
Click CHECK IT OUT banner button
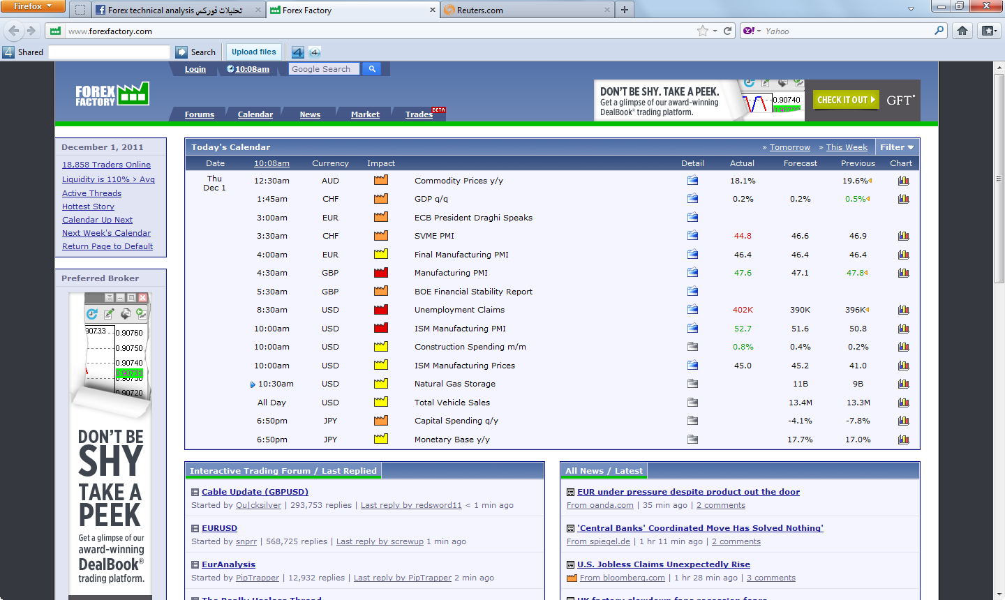(x=846, y=100)
